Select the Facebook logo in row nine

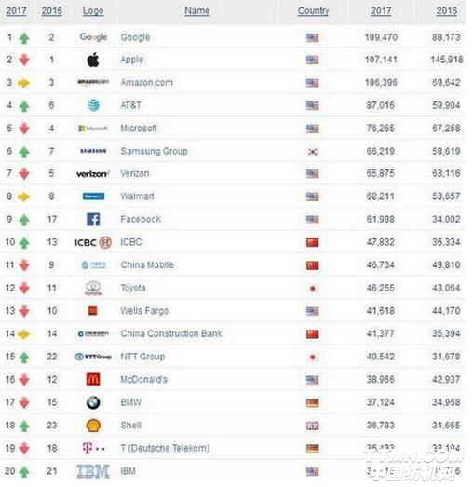coord(93,219)
